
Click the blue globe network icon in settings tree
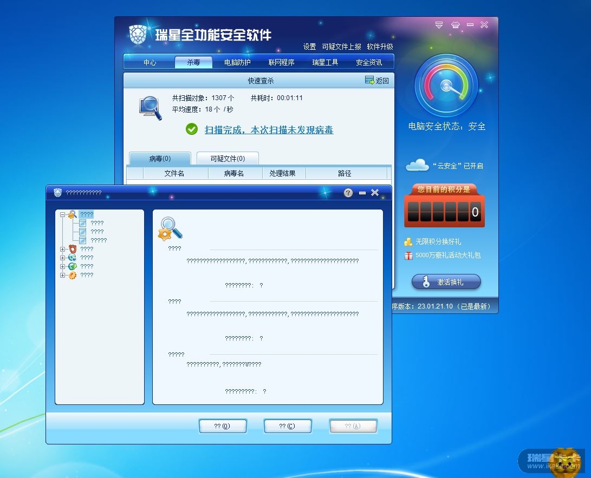73,258
